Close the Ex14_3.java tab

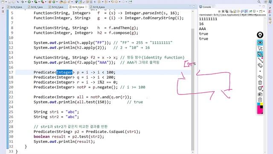pyautogui.click(x=86, y=7)
